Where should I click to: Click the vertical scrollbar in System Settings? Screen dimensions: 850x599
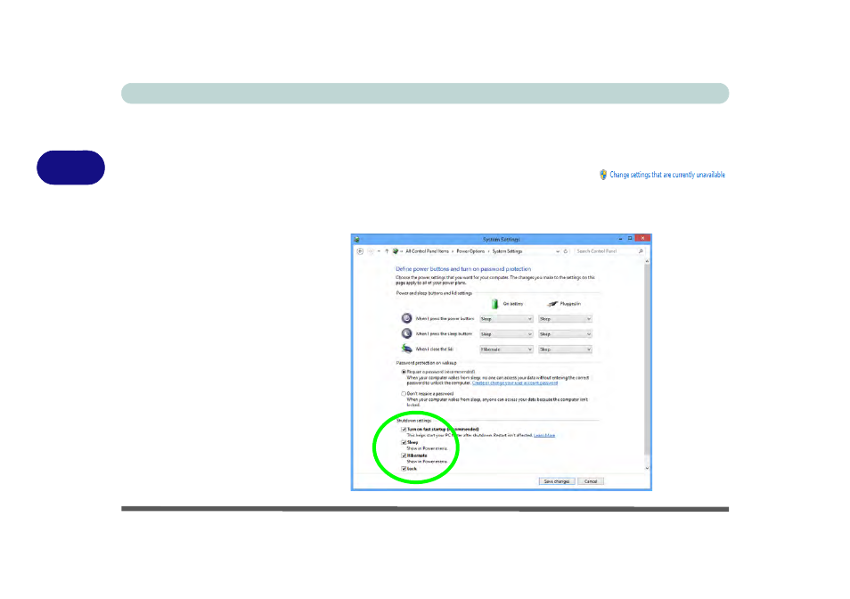point(647,365)
